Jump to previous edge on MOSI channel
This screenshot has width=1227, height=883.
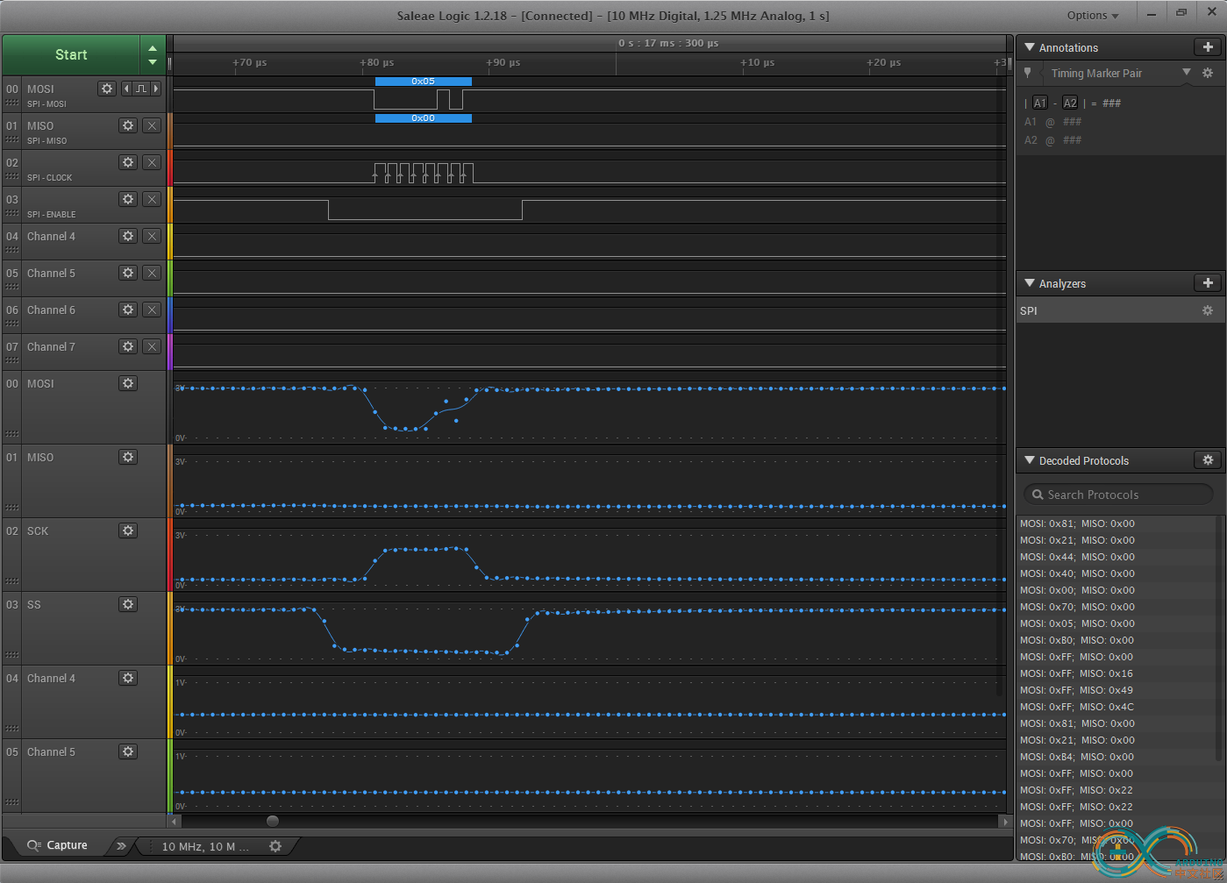(126, 89)
